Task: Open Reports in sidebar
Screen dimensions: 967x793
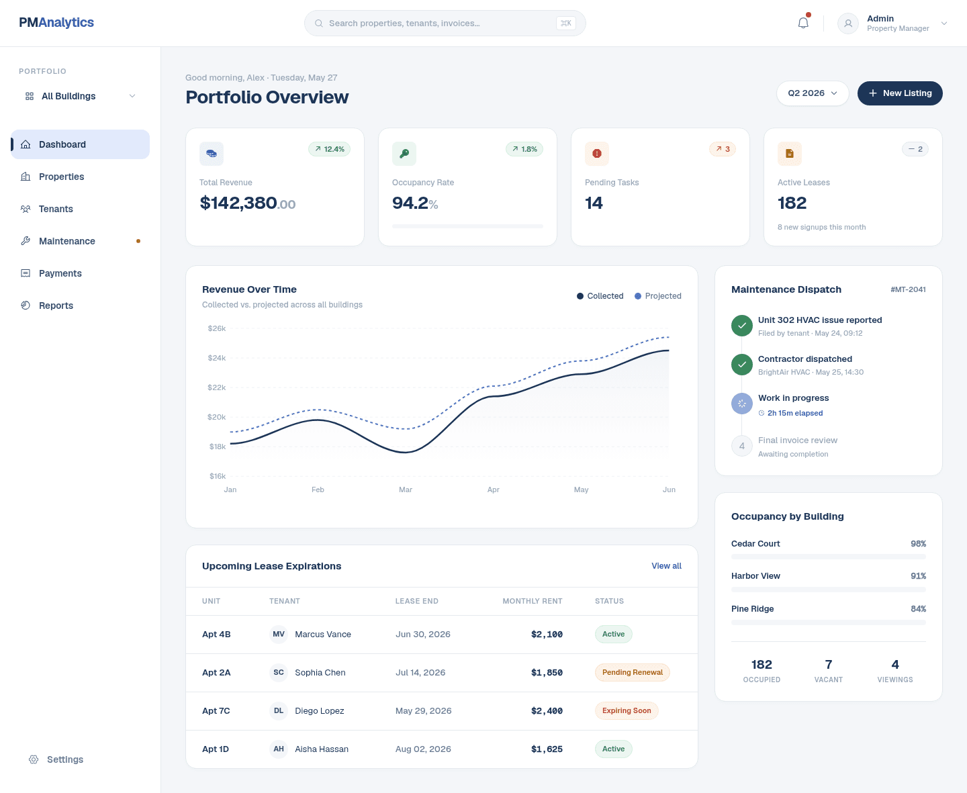Action: (x=81, y=306)
